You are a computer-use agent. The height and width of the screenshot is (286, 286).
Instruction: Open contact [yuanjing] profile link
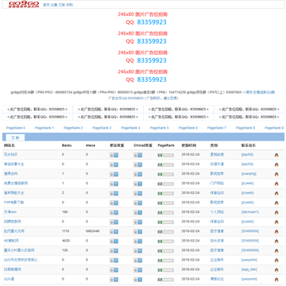tap(249, 174)
